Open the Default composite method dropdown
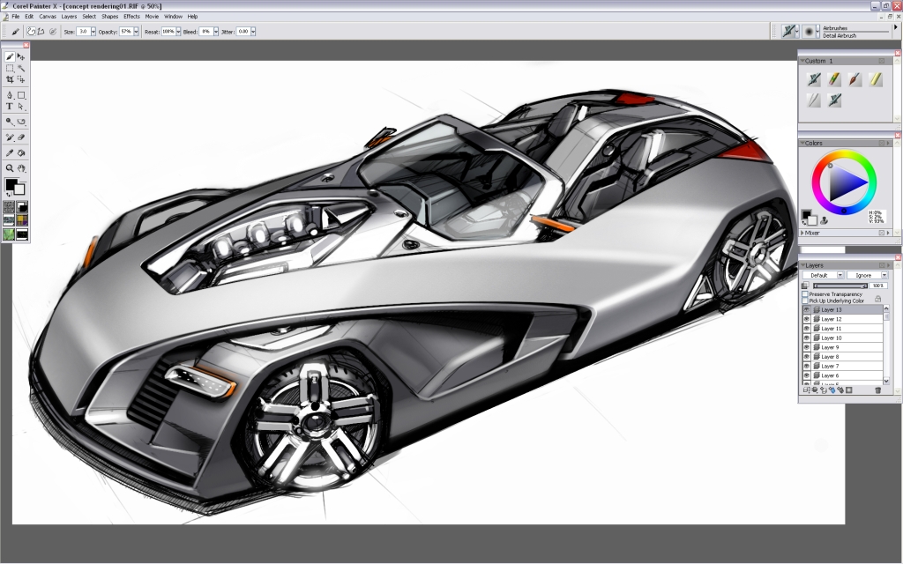903x564 pixels. (840, 275)
